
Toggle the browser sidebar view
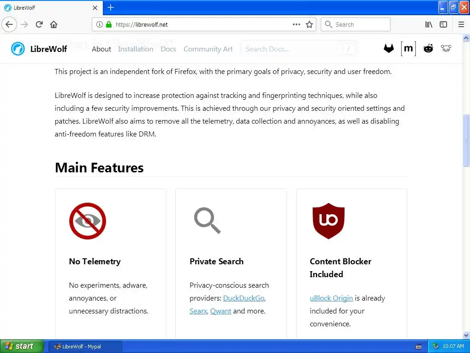443,24
